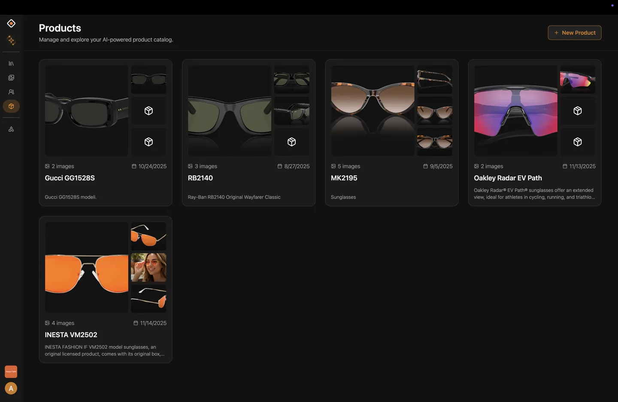Screen dimensions: 618x402
Task: Click the 11/13/2025 date on Oakley card
Action: 579,166
